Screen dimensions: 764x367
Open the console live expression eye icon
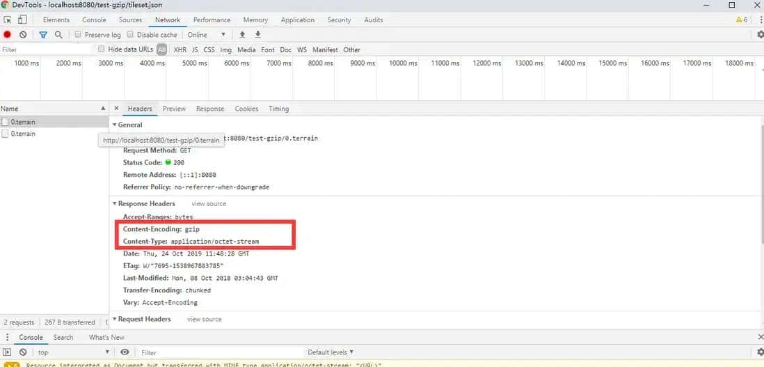[x=125, y=352]
